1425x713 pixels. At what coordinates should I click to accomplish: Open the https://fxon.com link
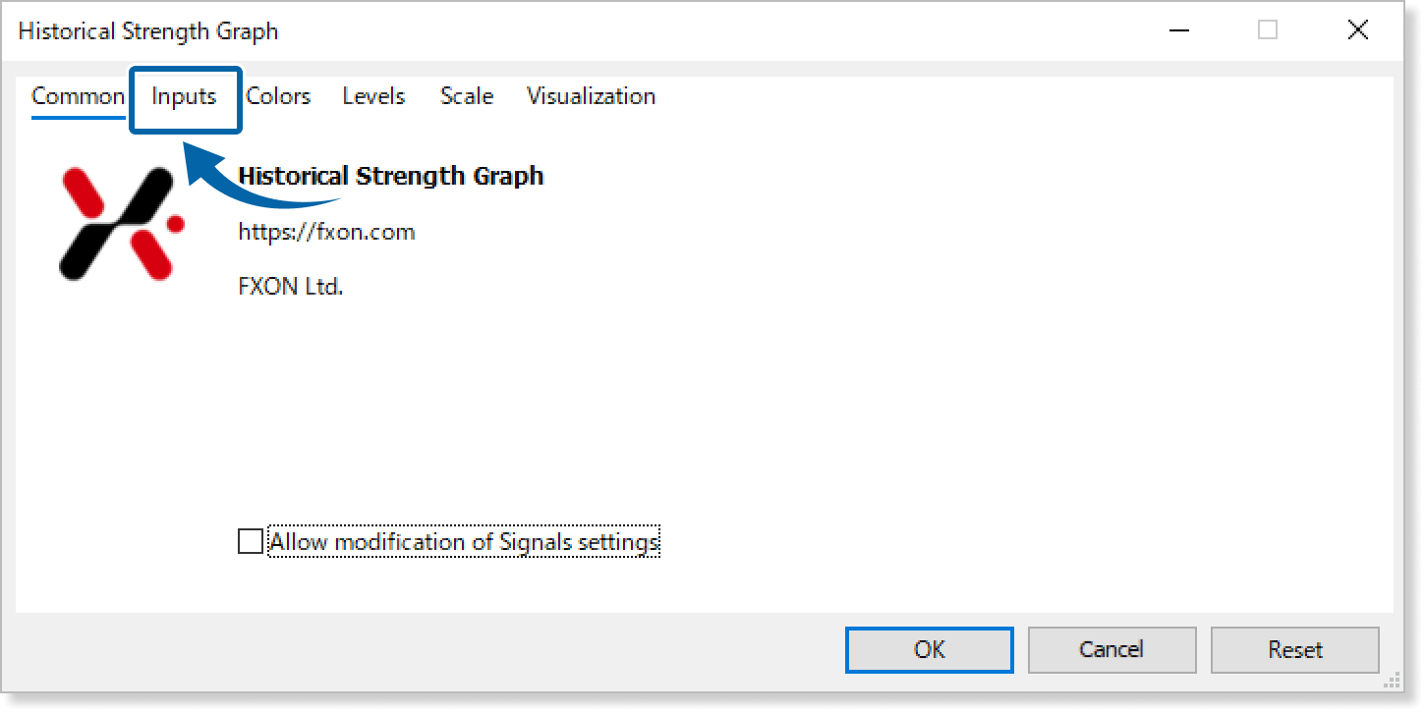pyautogui.click(x=326, y=232)
